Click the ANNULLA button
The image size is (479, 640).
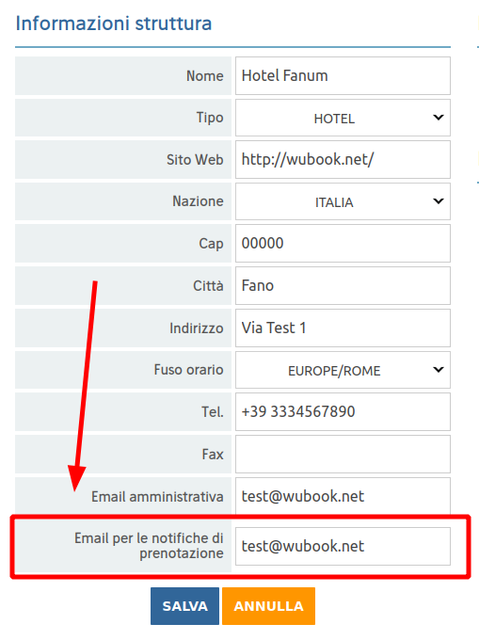[268, 606]
